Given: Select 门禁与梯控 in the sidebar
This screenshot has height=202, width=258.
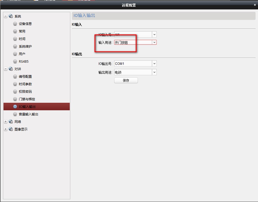Looking at the screenshot, I should (27, 99).
